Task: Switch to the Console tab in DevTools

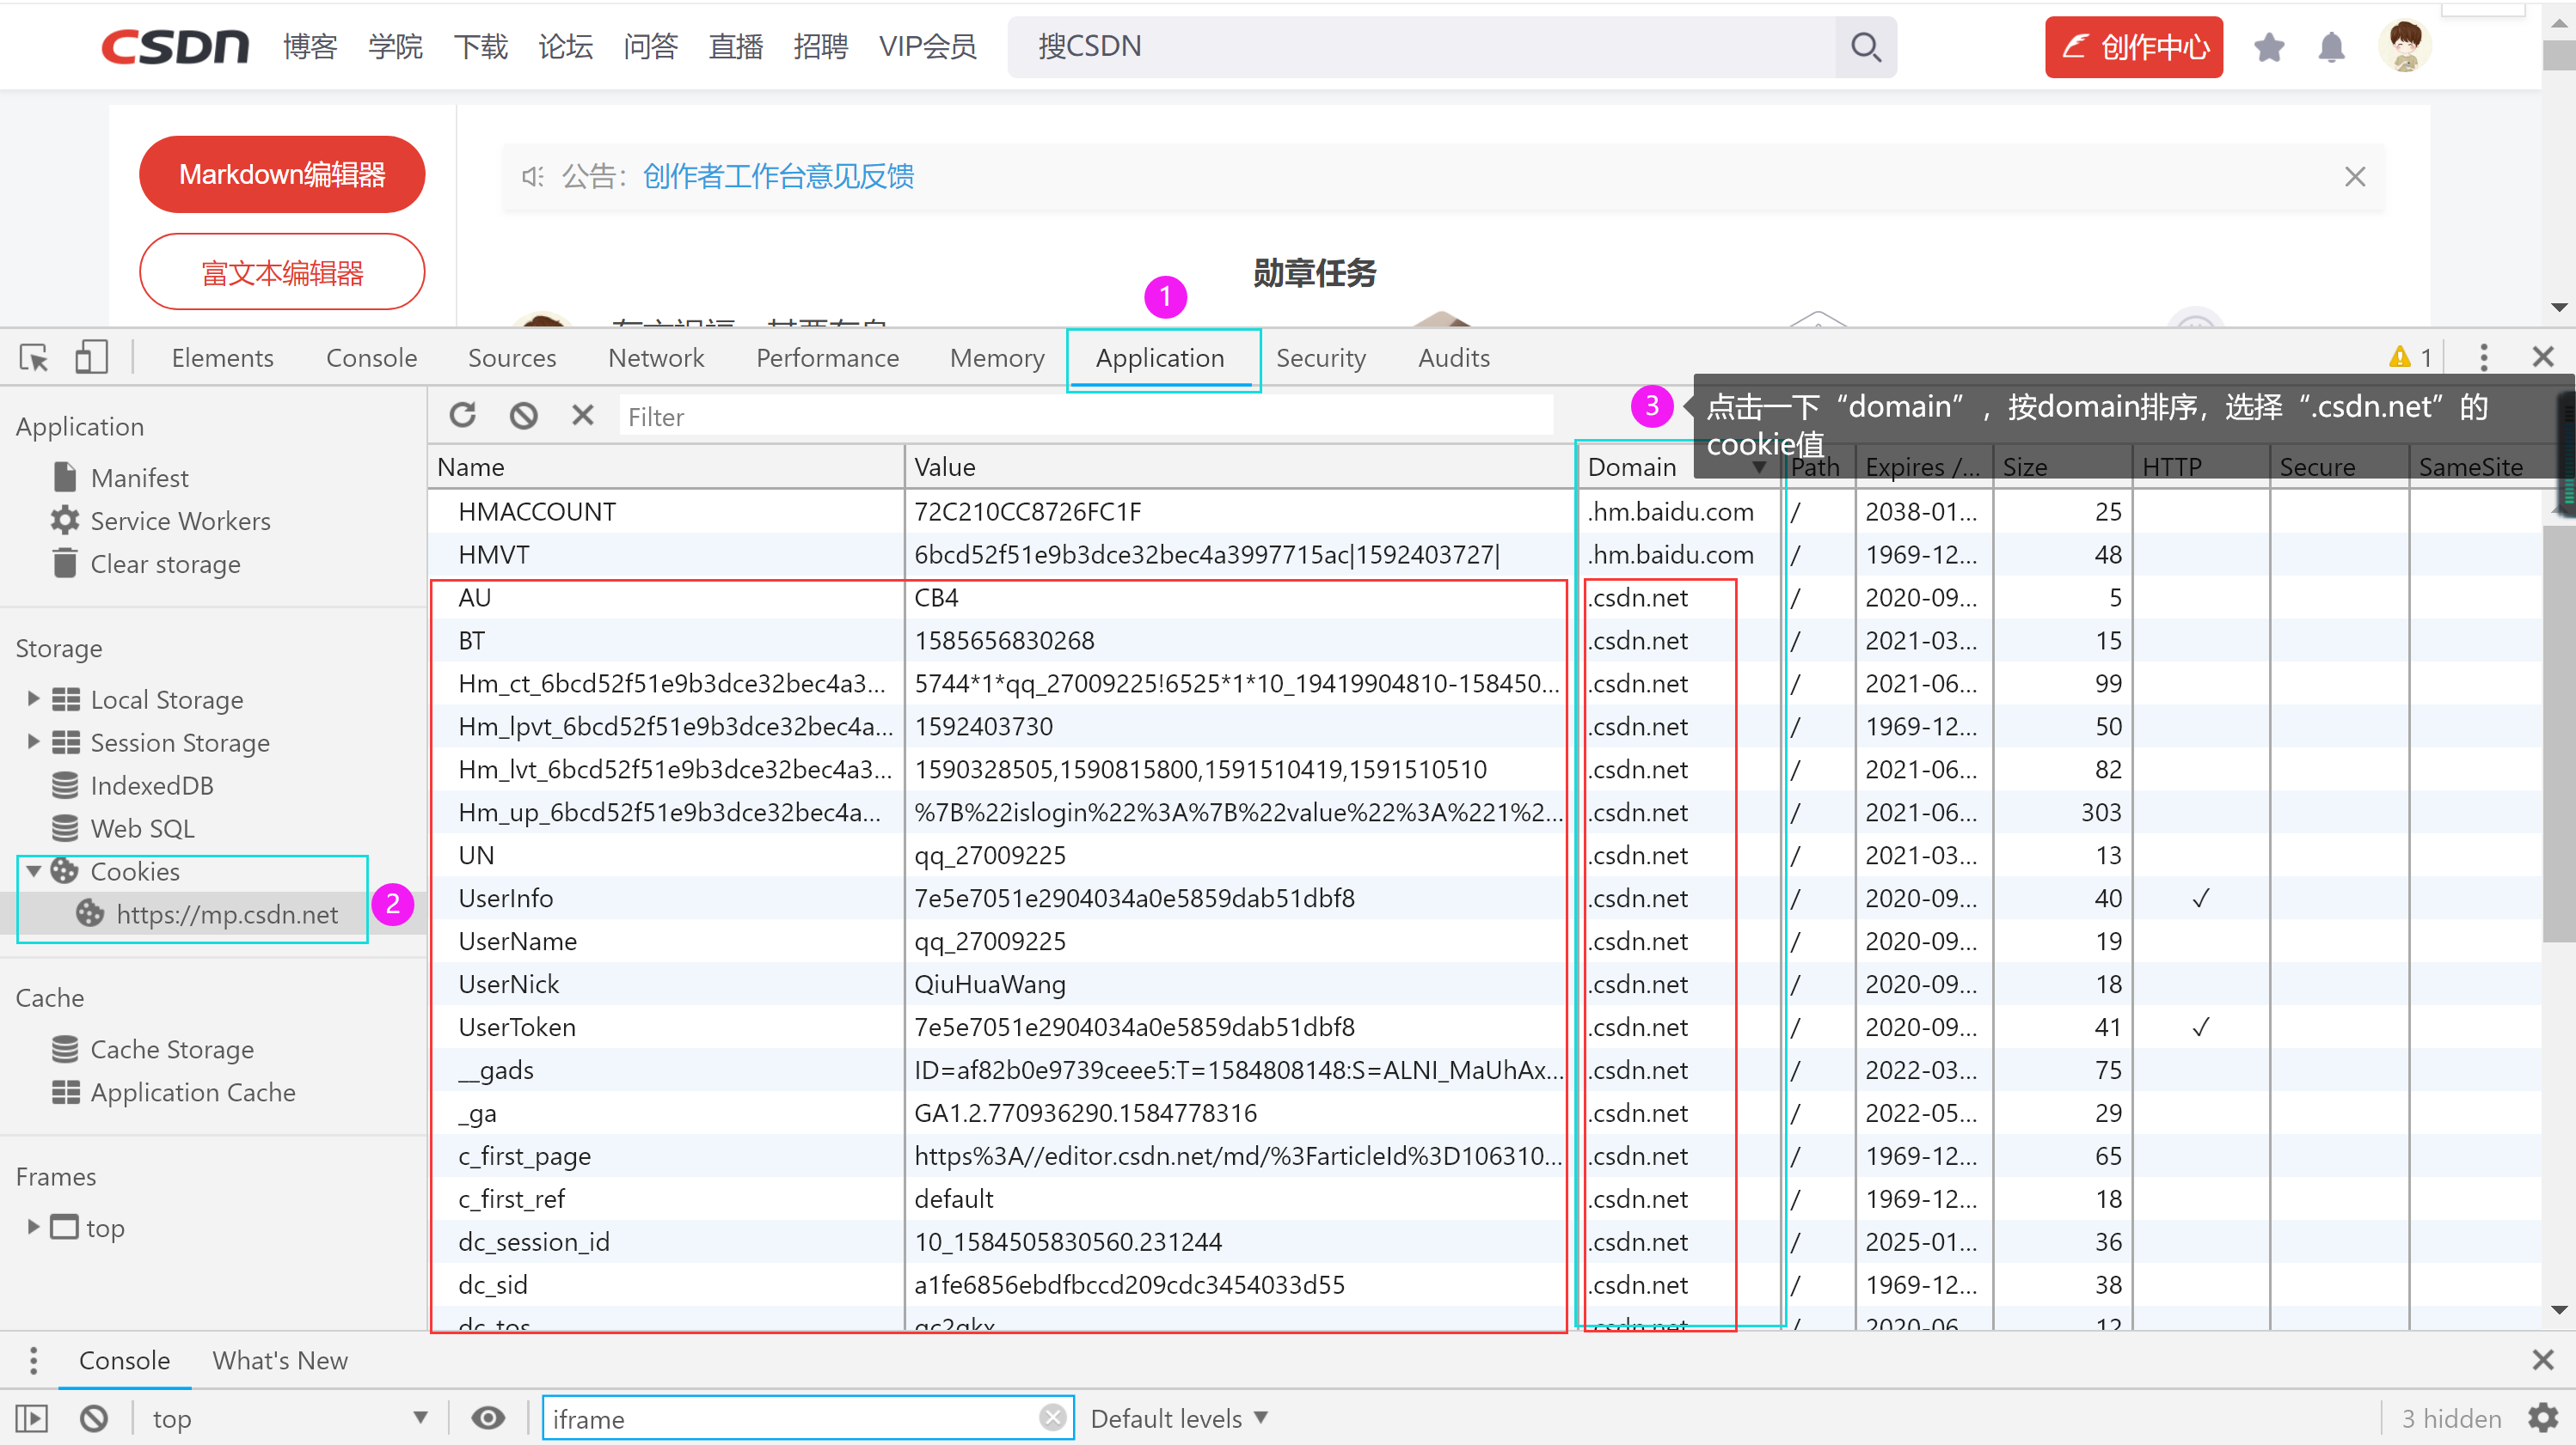Action: click(371, 357)
